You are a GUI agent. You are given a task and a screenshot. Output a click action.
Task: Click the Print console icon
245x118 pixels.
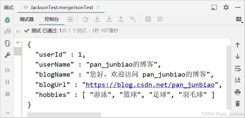coord(237,92)
